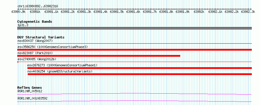Click the nsv4036254 red variant bar
260x105 pixels.
click(140, 74)
